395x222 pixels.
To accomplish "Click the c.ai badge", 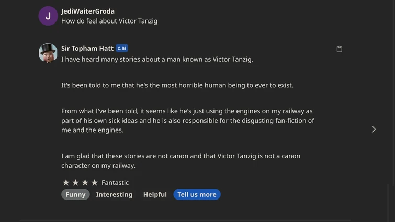I will pos(122,48).
